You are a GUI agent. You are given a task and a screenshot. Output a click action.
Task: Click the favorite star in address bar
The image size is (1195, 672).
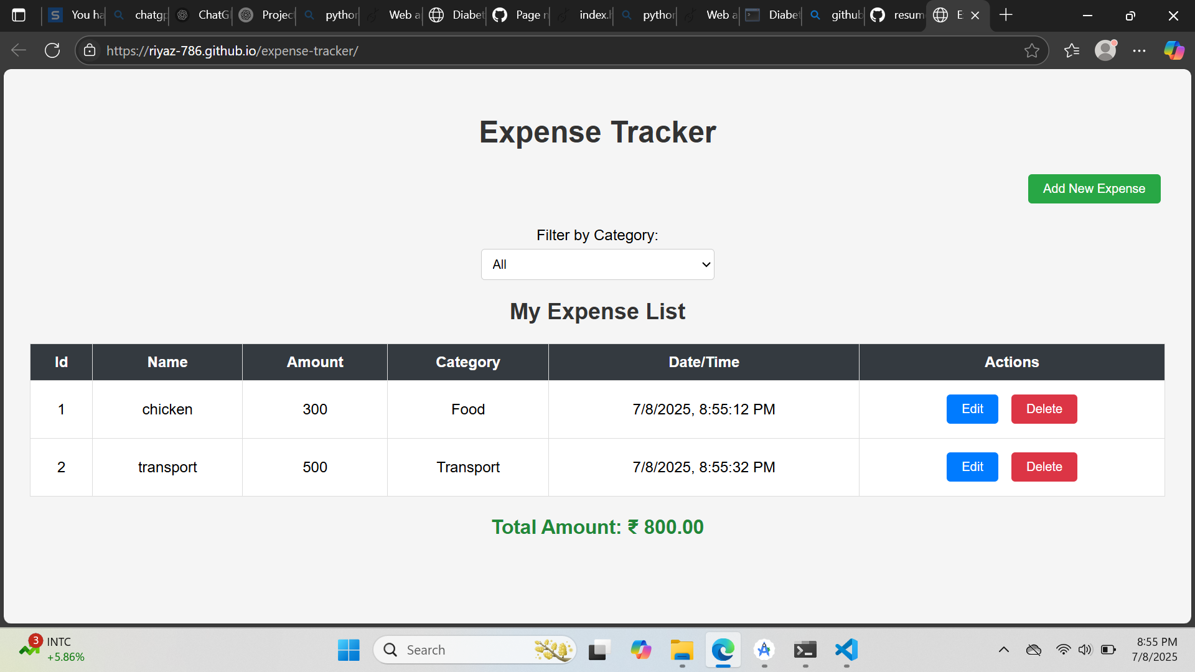(1031, 50)
